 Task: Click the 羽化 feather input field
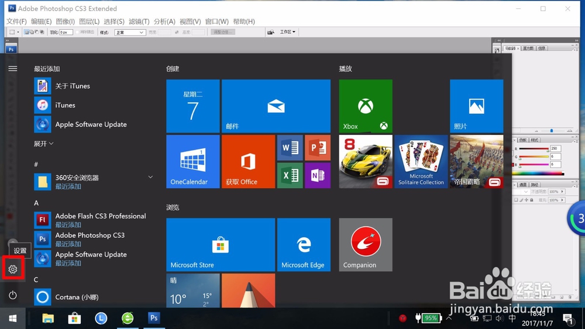coord(66,32)
